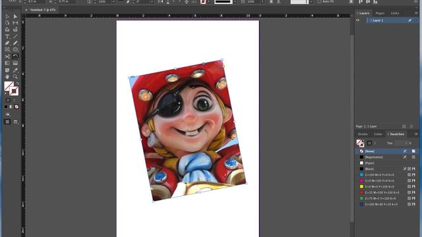Select the [Paper] swatch

coord(387,163)
